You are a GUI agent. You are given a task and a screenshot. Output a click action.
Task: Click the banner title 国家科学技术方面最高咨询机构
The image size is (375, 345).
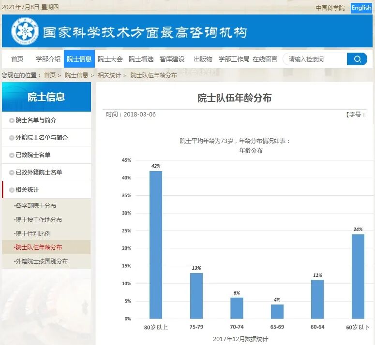click(145, 32)
